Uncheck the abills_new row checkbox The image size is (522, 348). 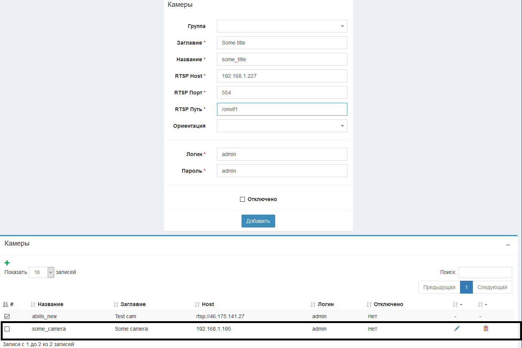pos(7,316)
